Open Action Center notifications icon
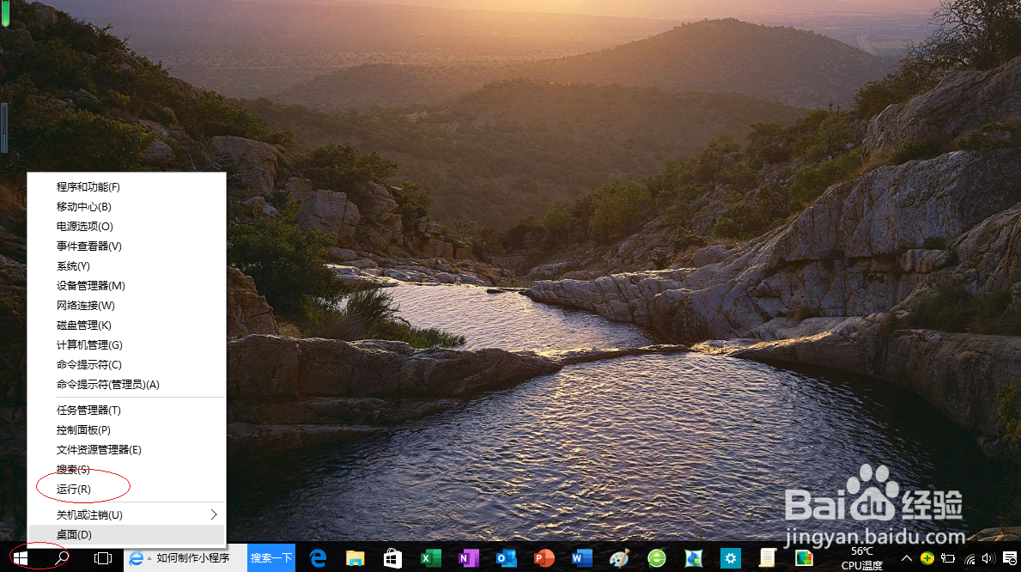This screenshot has height=572, width=1021. (x=1010, y=558)
